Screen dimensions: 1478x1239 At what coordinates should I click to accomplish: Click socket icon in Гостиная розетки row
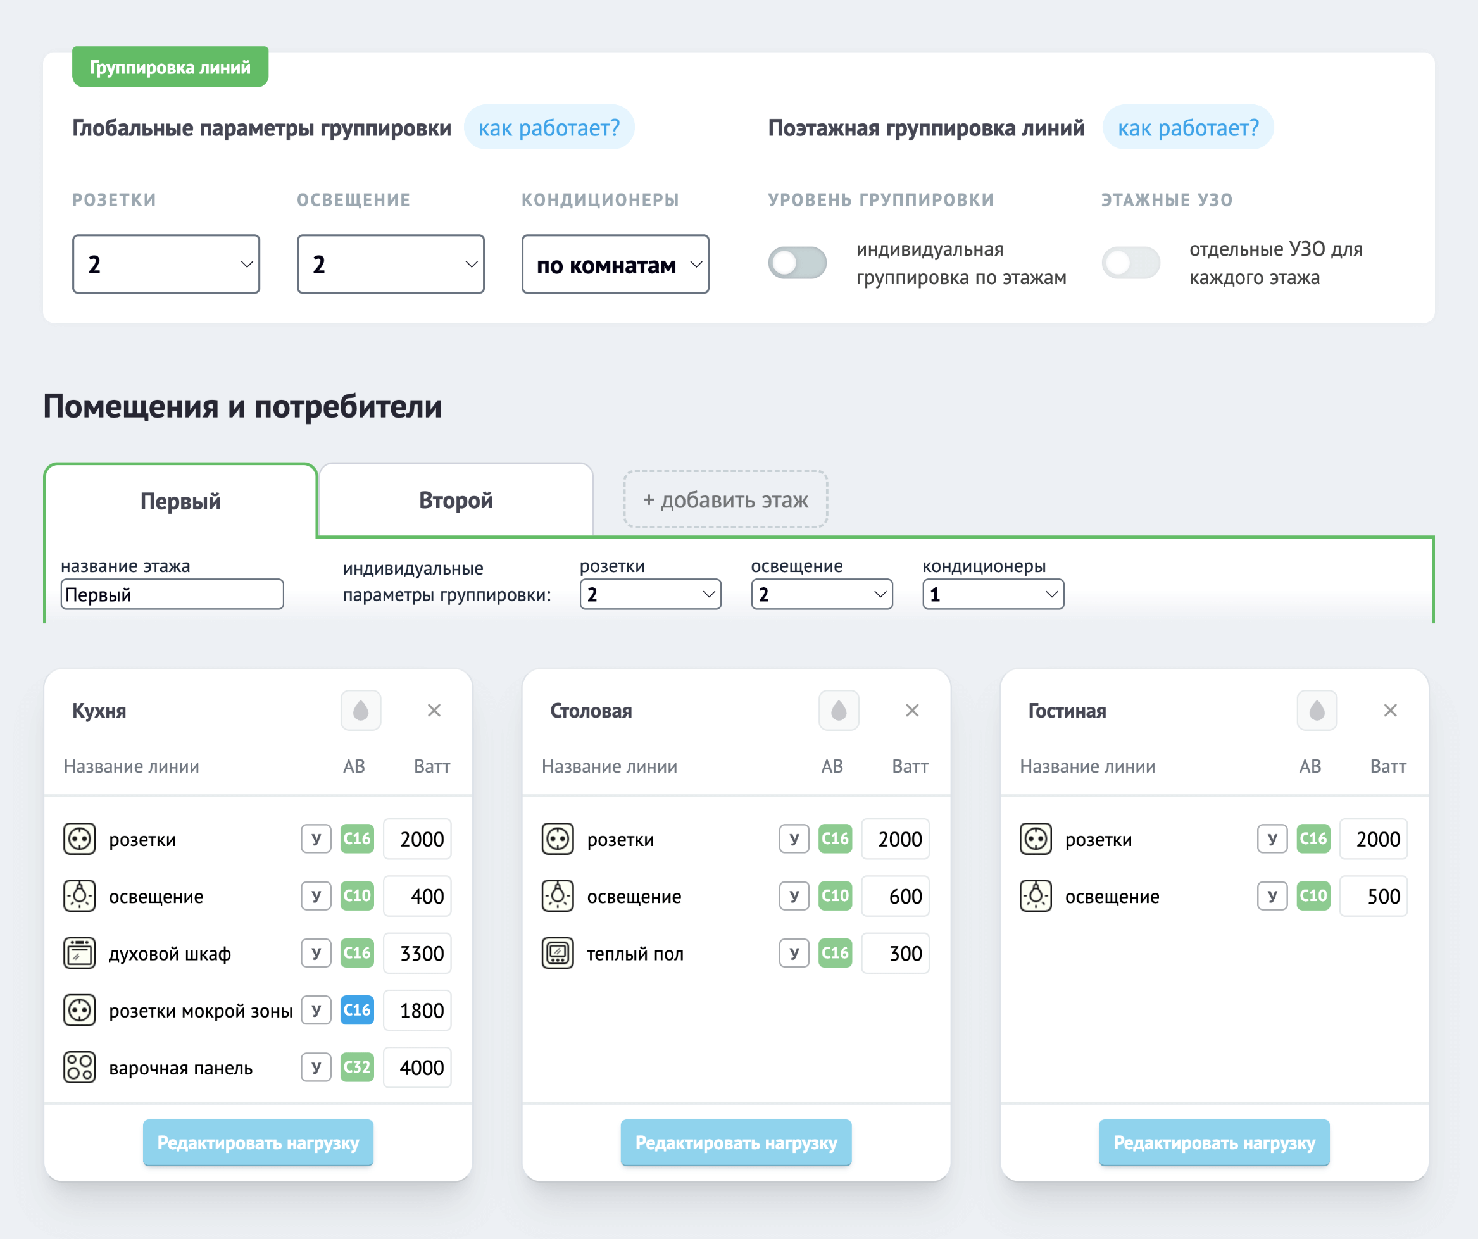point(1036,838)
